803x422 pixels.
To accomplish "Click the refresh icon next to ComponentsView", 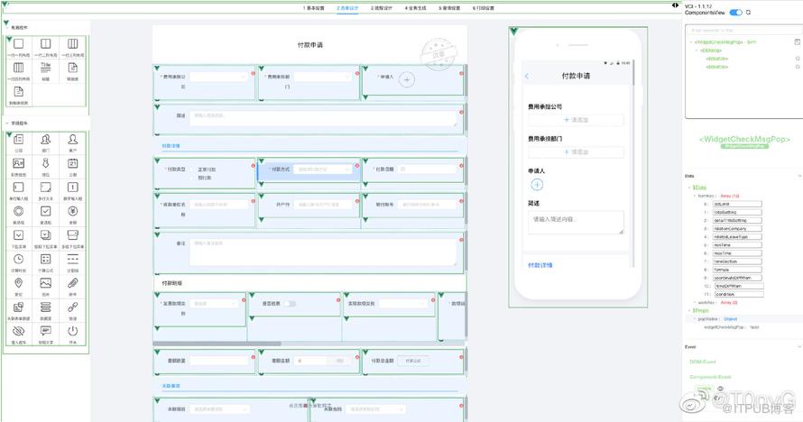I will click(x=748, y=13).
